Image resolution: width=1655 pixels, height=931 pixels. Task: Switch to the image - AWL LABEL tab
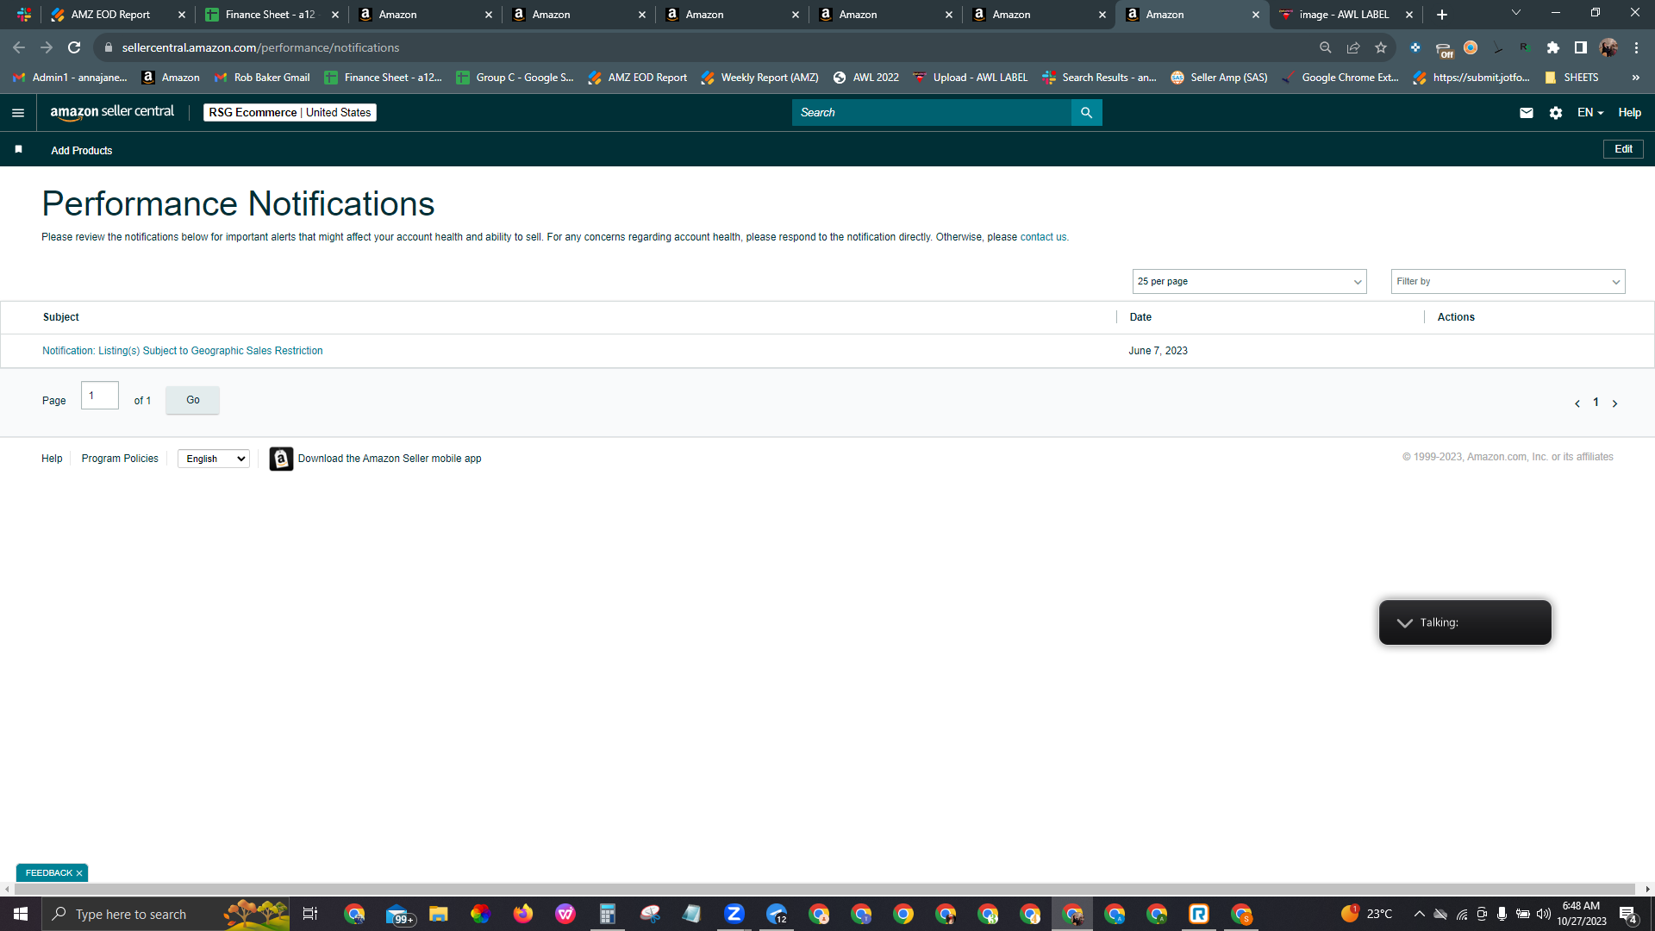click(x=1346, y=15)
